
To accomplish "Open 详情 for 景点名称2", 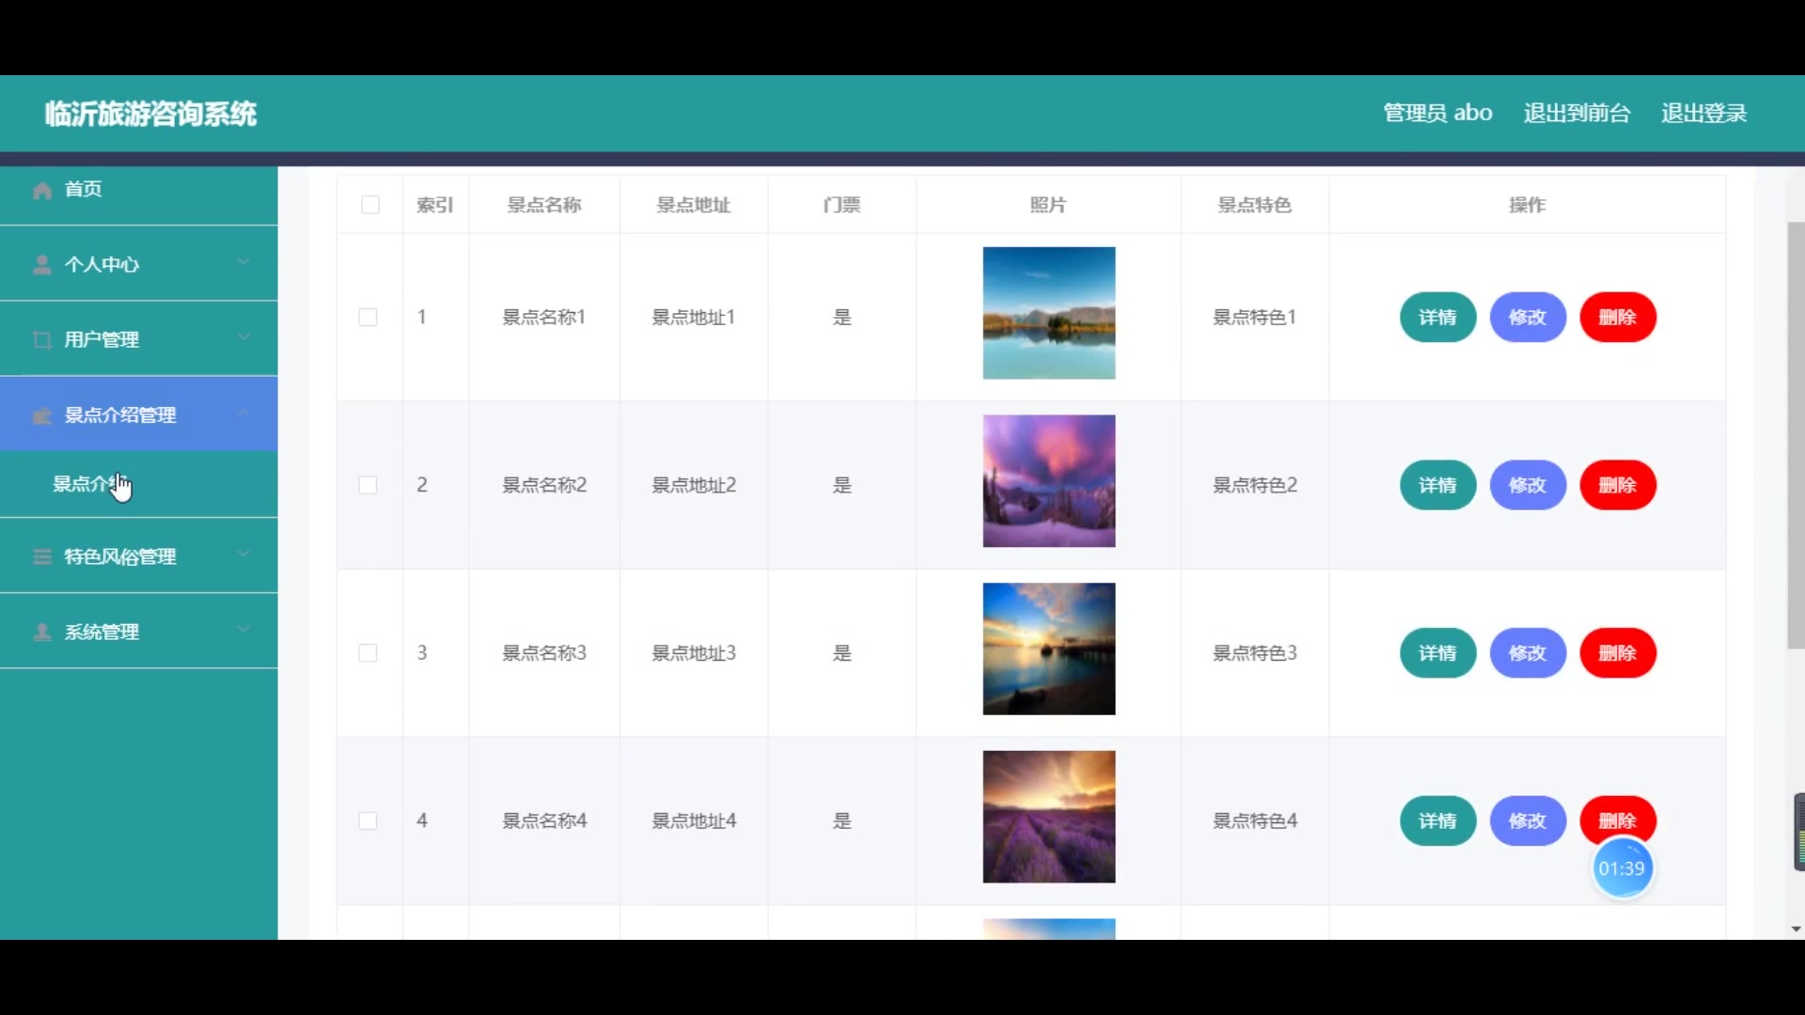I will point(1437,485).
